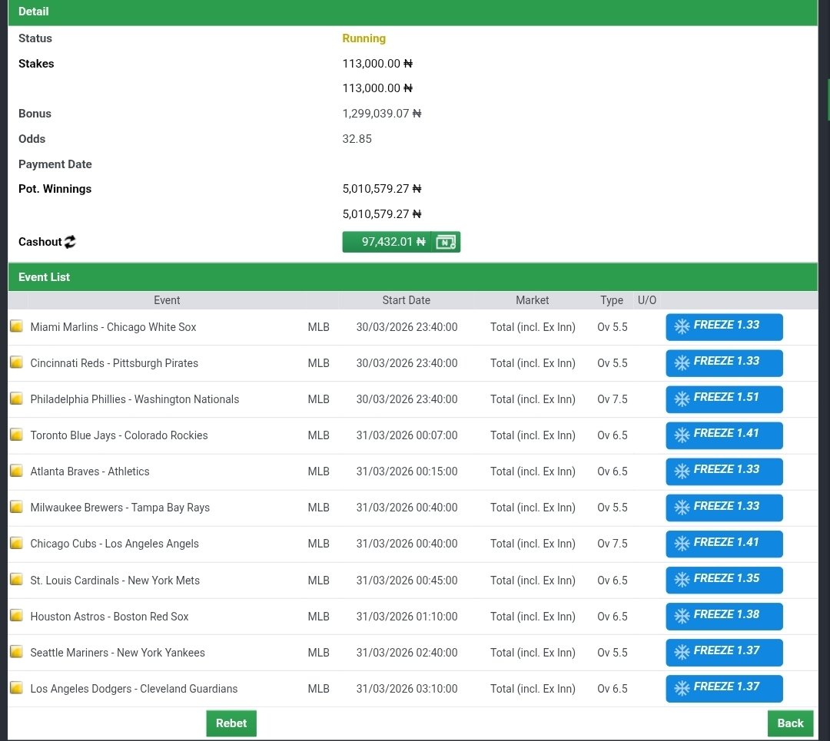This screenshot has height=741, width=830.
Task: Click the Miami Marlins - Chicago White Sox event name
Action: point(113,327)
